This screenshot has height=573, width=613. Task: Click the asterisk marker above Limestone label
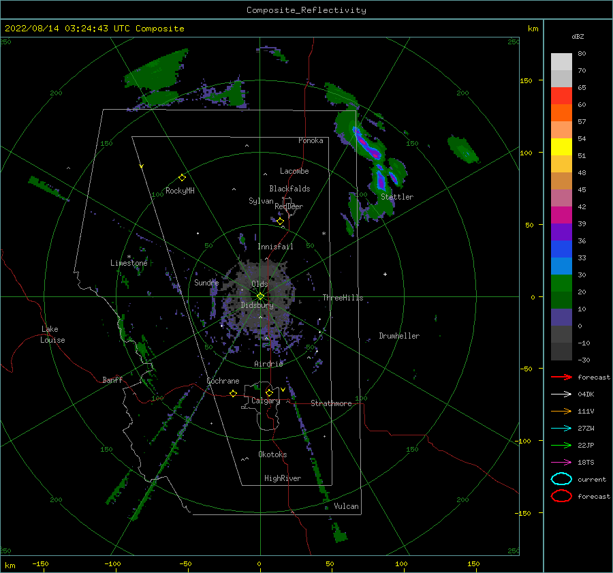pos(129,257)
